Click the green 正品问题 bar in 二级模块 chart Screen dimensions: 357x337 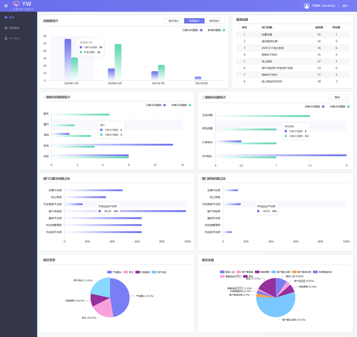(263, 116)
